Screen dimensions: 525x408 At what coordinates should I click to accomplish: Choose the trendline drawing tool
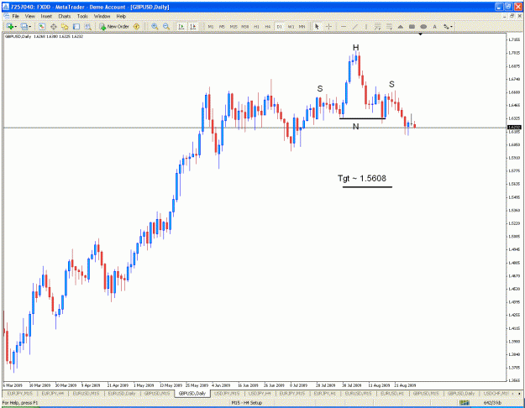[355, 26]
